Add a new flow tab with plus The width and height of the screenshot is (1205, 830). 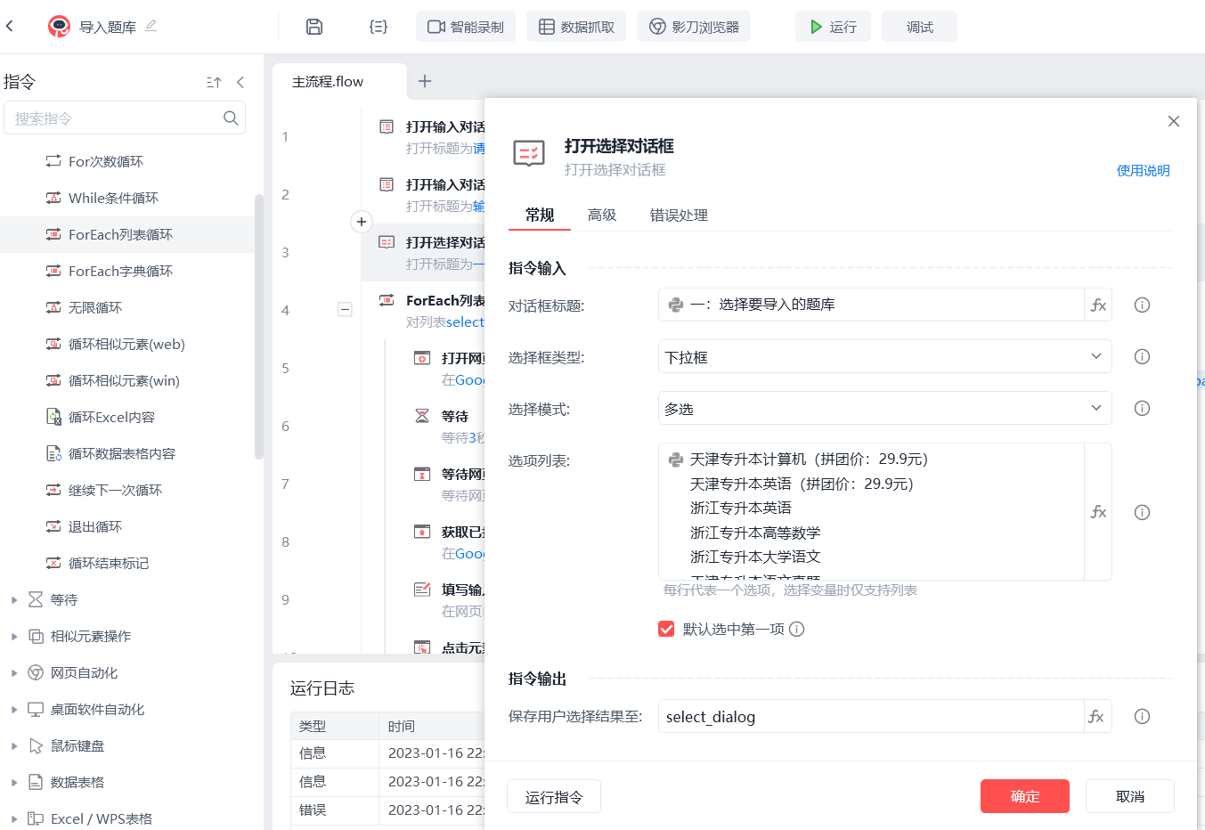coord(425,81)
